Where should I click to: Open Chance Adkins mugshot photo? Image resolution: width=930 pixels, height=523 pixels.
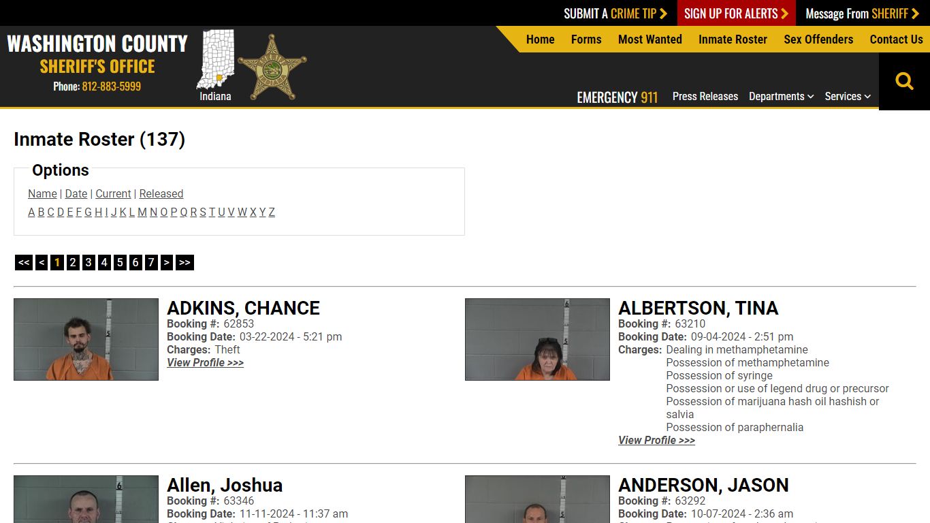click(86, 339)
